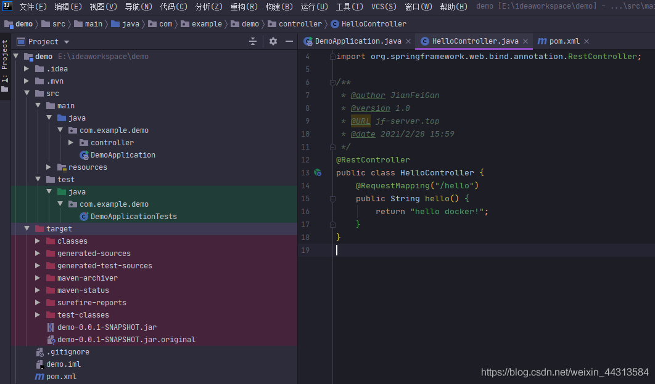Hide the Project tool window
The height and width of the screenshot is (384, 655).
click(289, 41)
